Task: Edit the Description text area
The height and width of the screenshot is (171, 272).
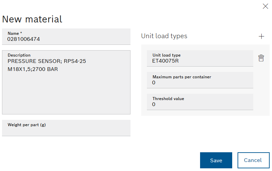Action: 66,82
